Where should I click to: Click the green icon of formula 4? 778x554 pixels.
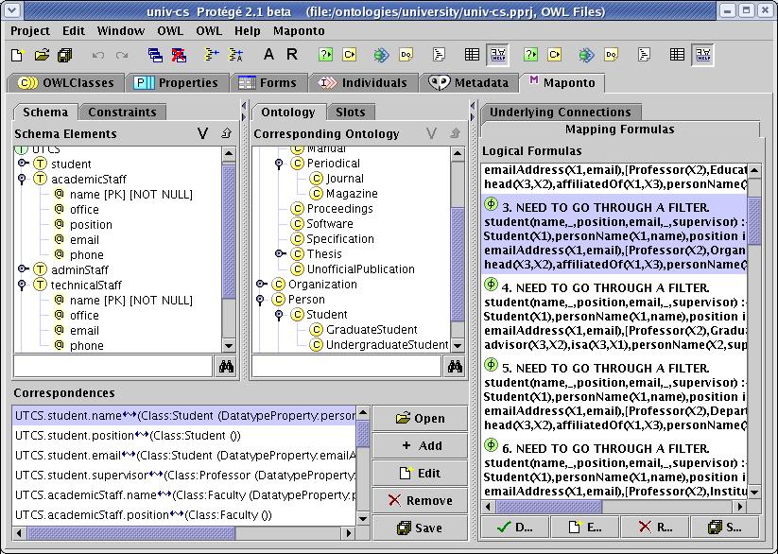[491, 284]
